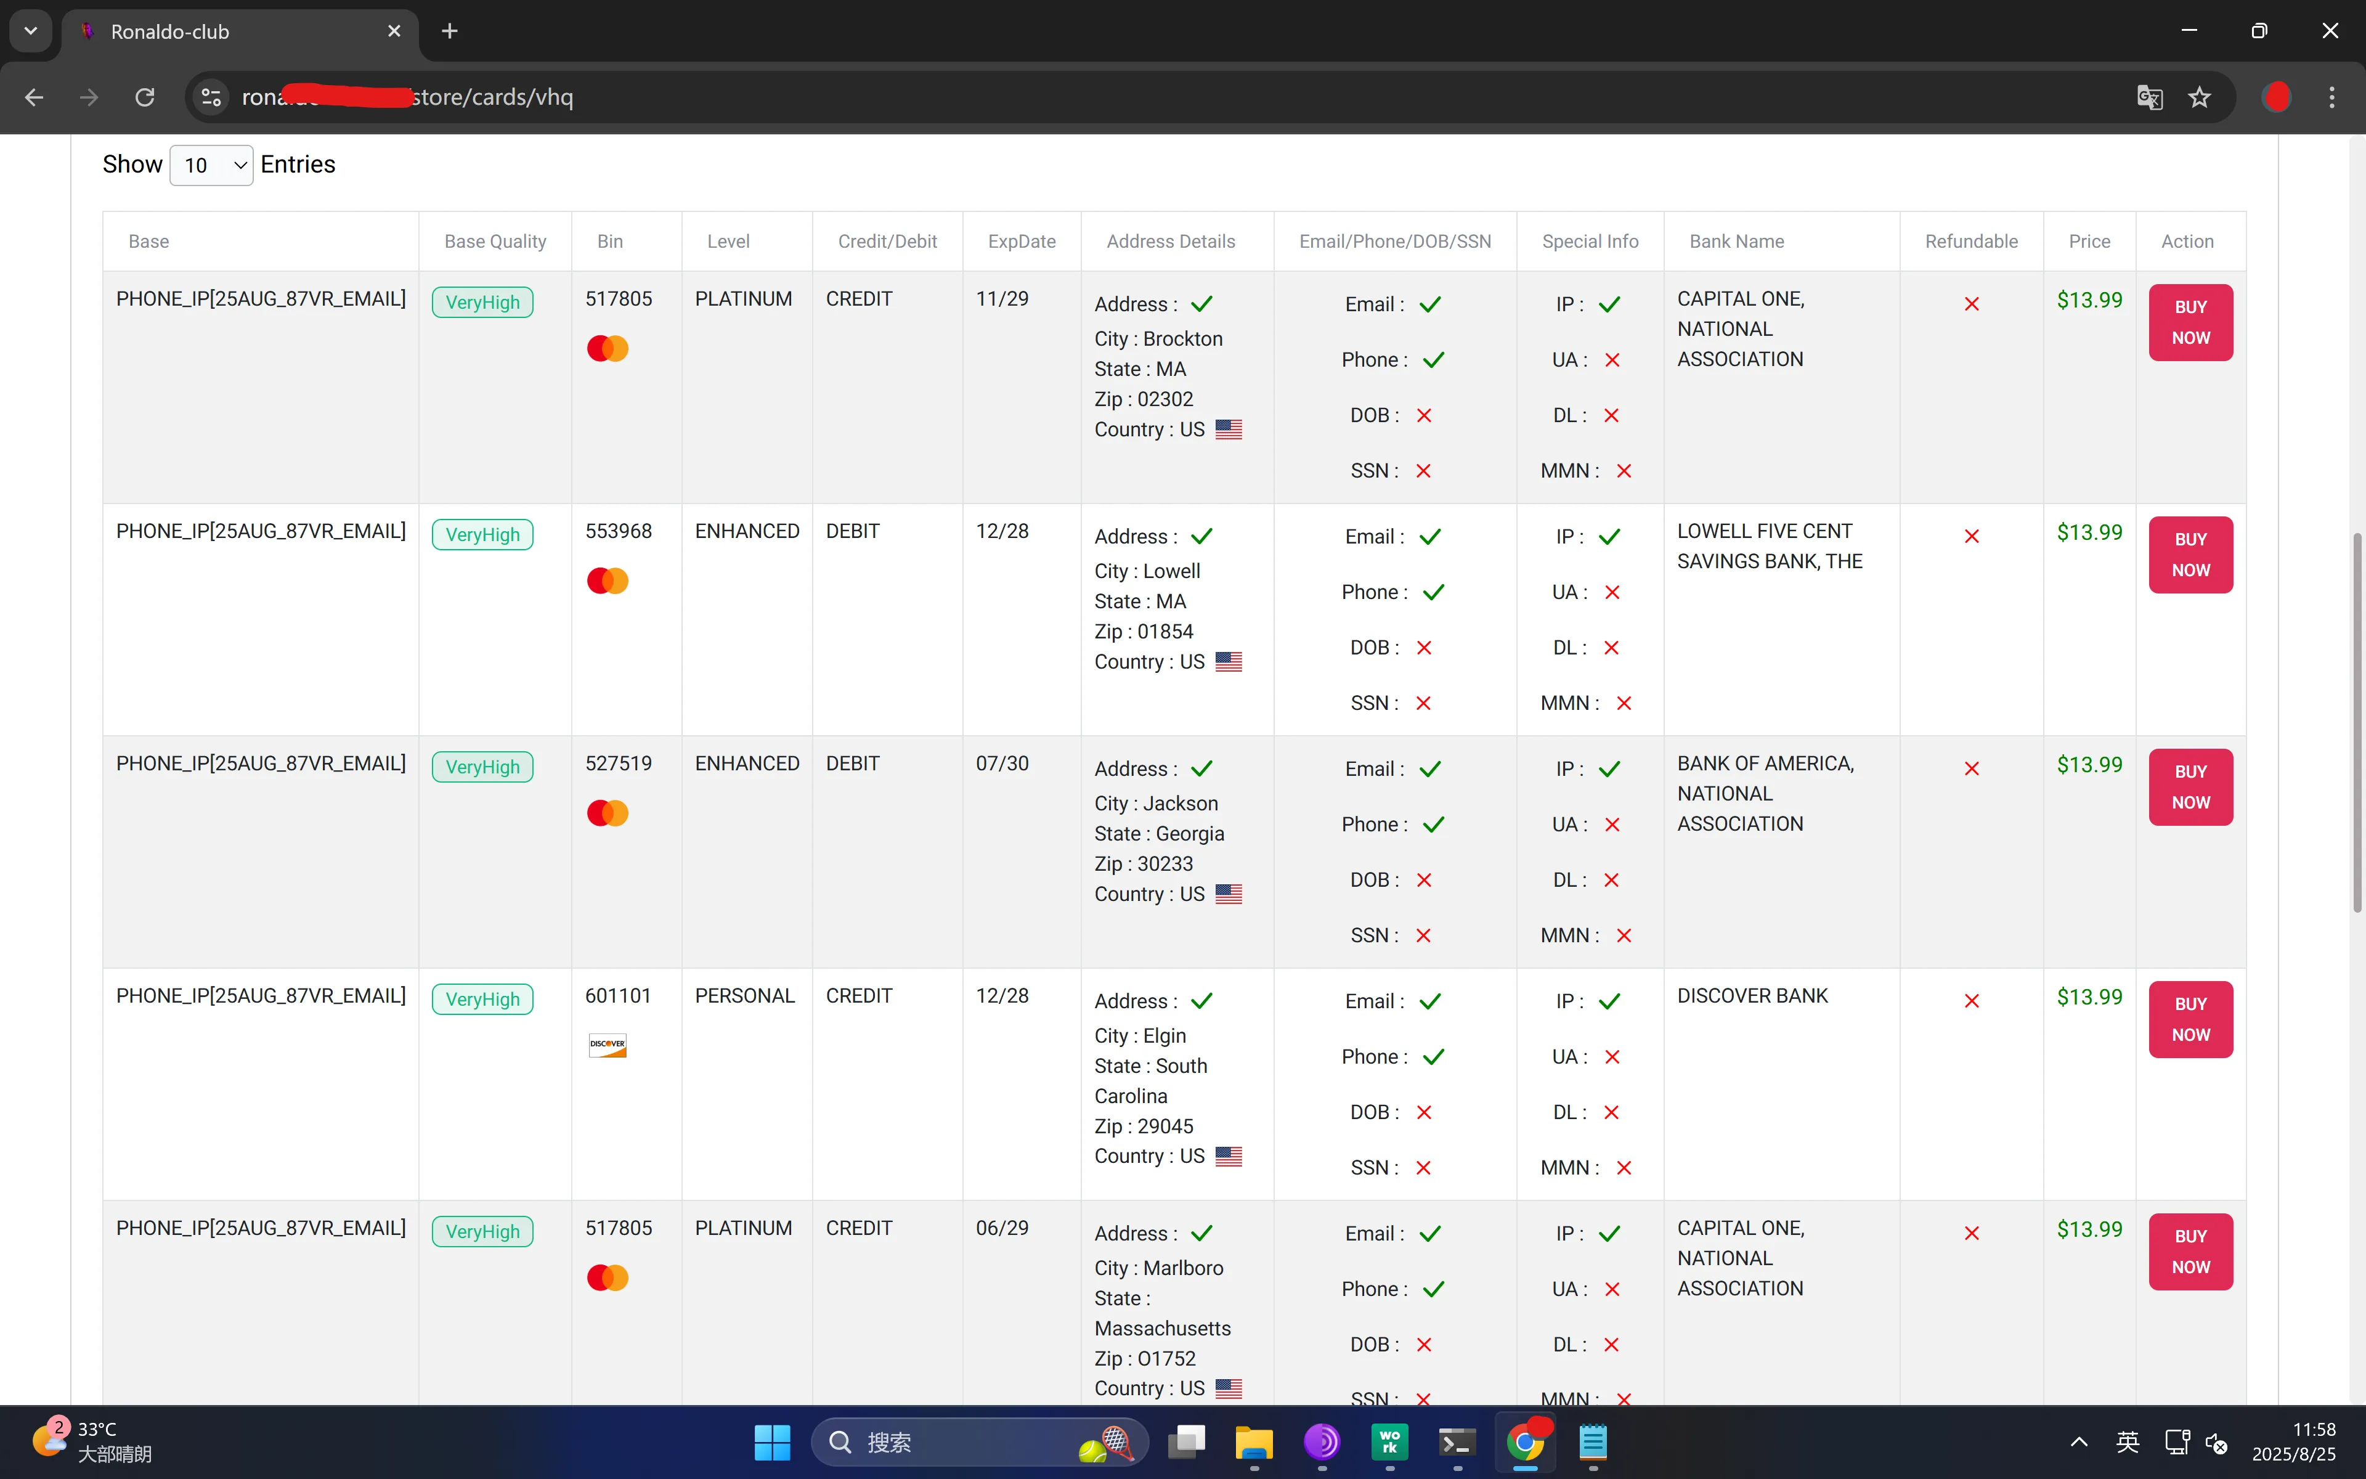2366x1479 pixels.
Task: Open the Windows Start menu
Action: 771,1442
